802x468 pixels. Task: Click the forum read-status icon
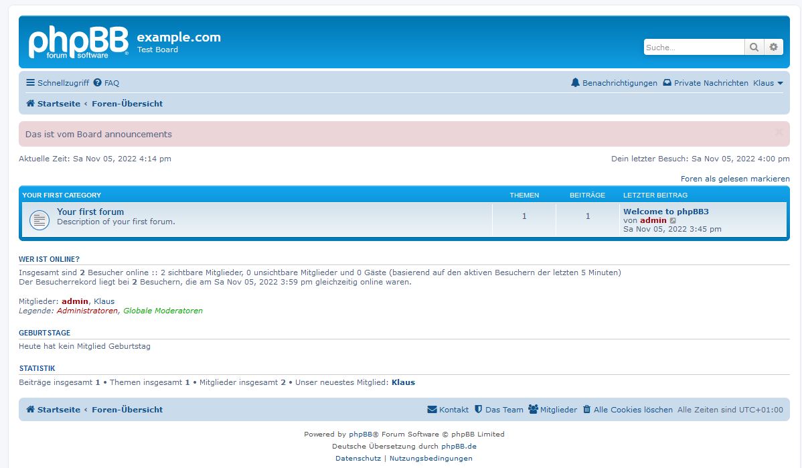[39, 220]
